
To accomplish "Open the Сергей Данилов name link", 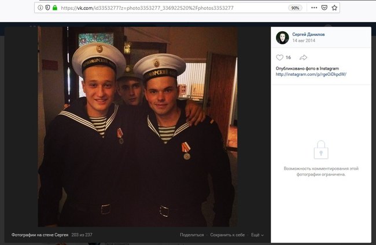I will pyautogui.click(x=308, y=34).
